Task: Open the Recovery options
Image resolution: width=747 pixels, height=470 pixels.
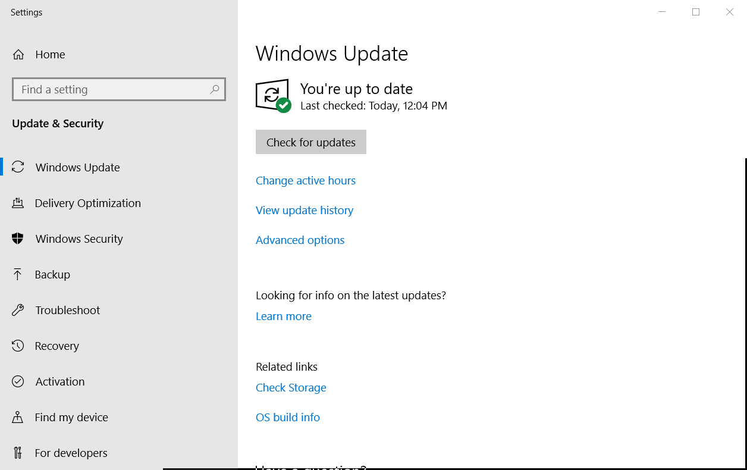Action: tap(119, 346)
